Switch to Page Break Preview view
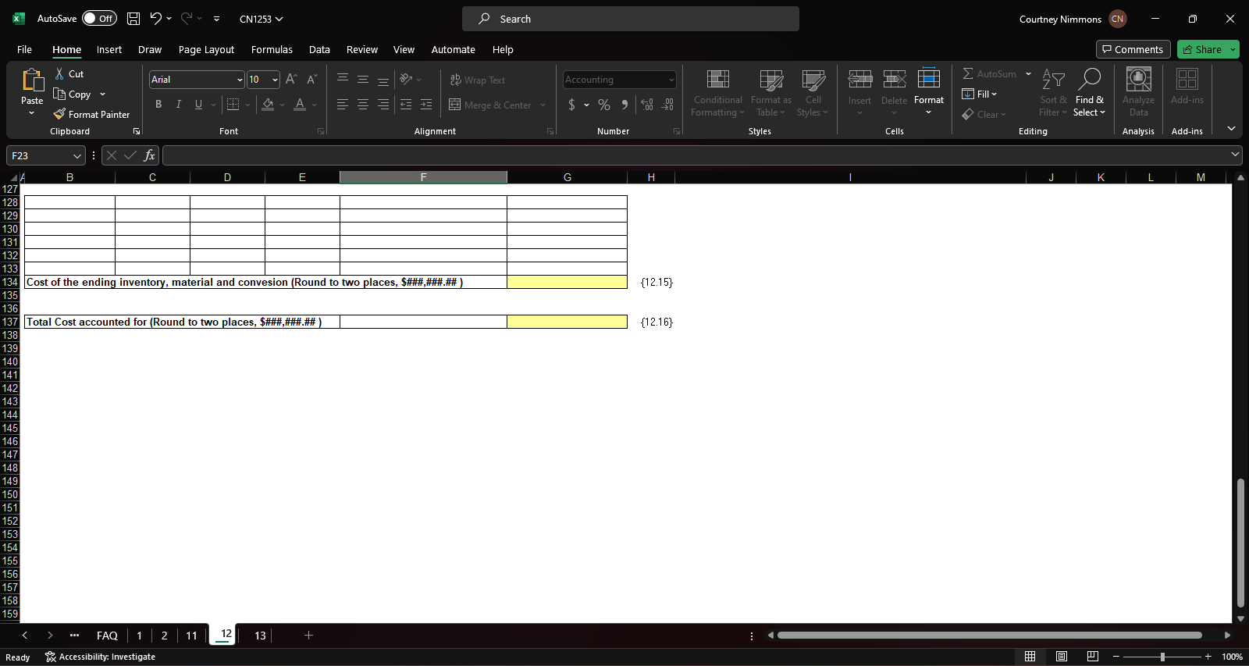This screenshot has width=1249, height=666. pyautogui.click(x=1093, y=657)
